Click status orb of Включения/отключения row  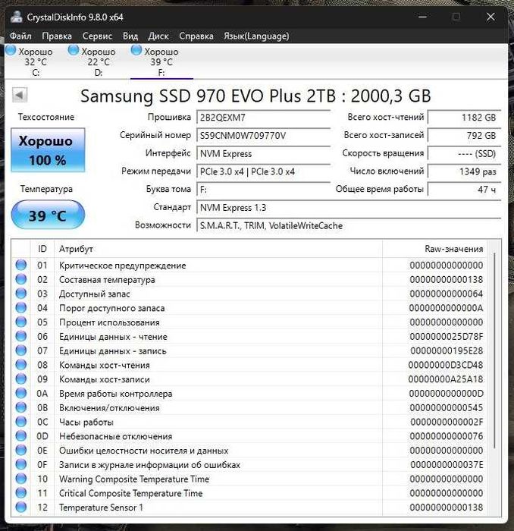point(21,407)
